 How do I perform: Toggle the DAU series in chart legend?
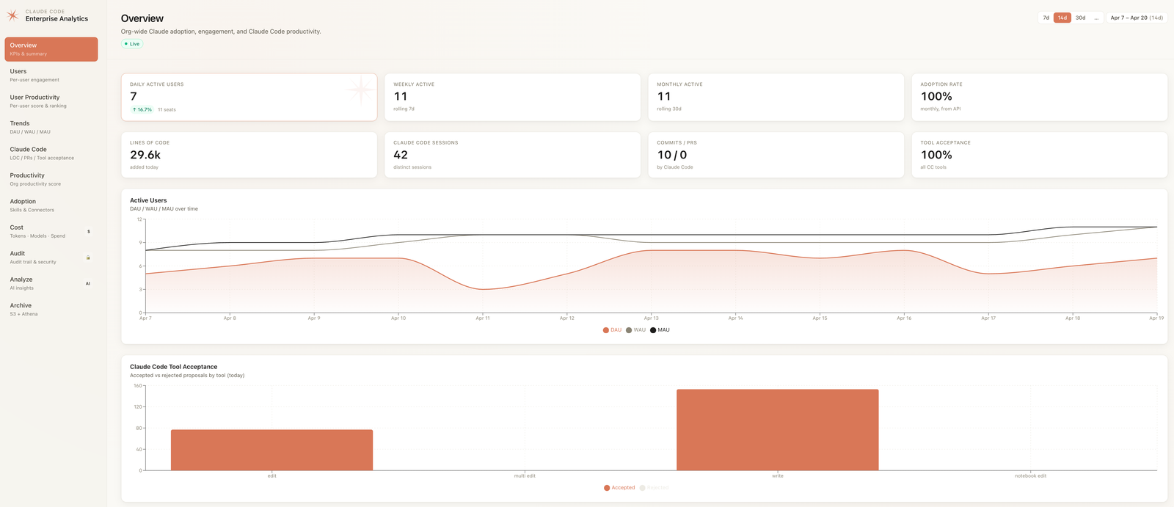[612, 330]
